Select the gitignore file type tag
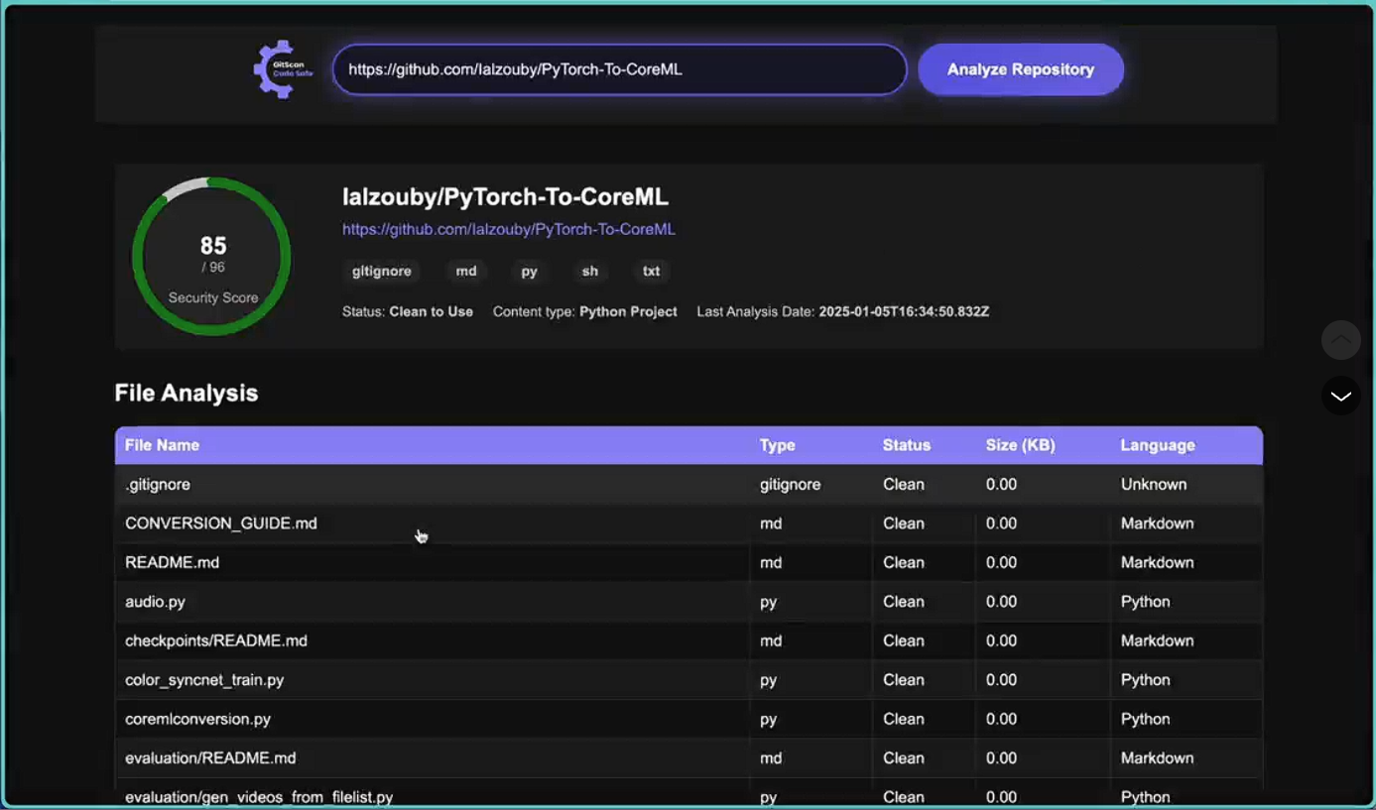 [381, 271]
